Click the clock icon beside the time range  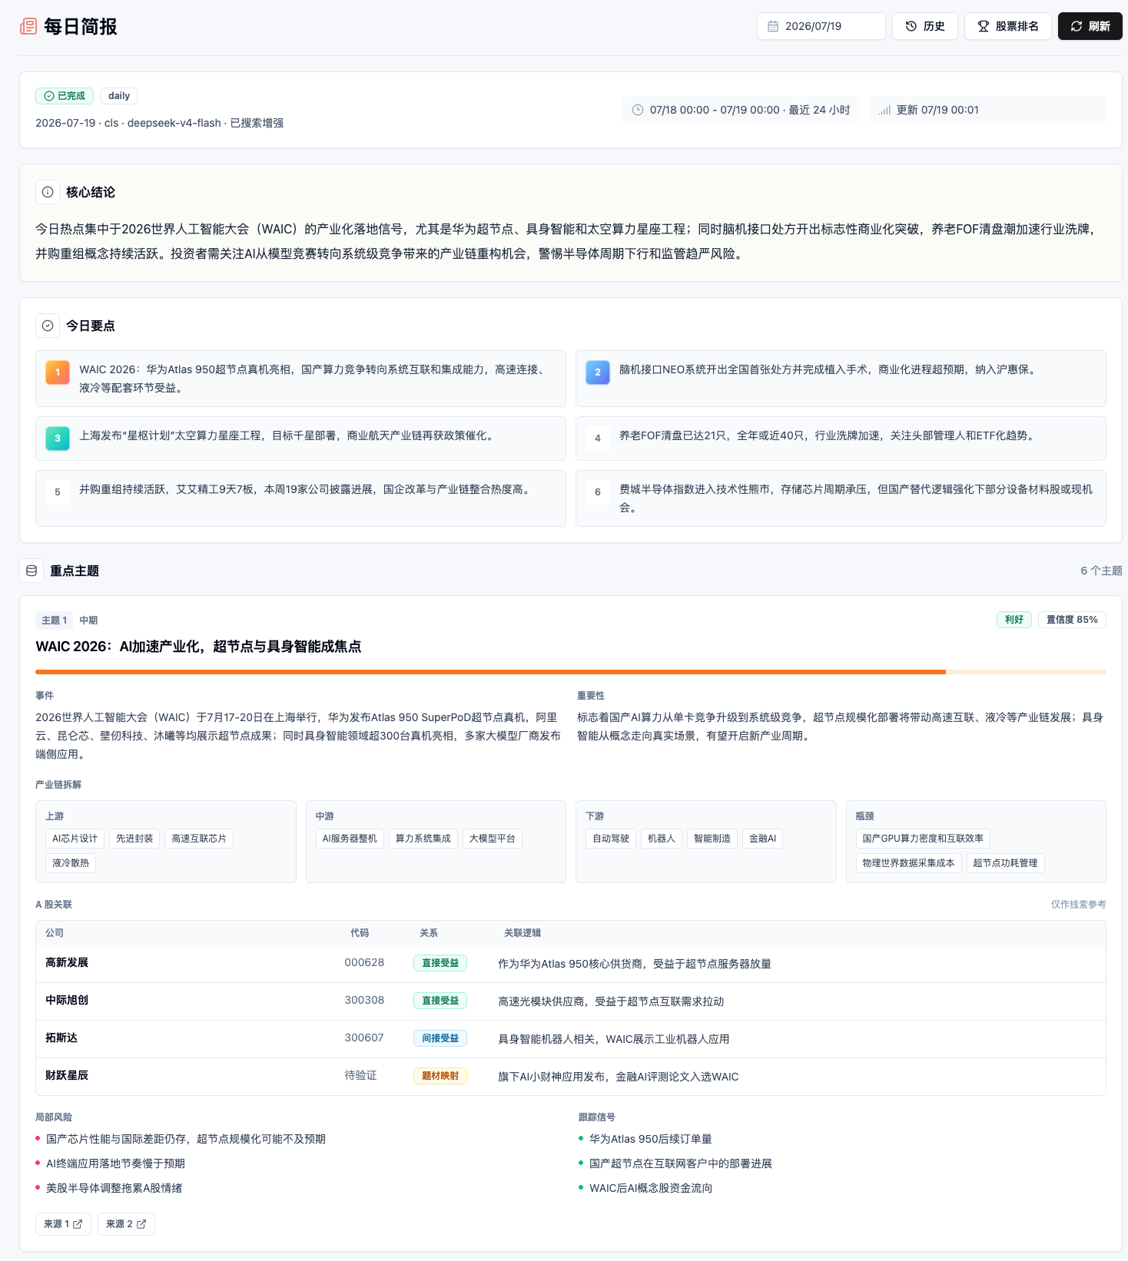pos(638,110)
